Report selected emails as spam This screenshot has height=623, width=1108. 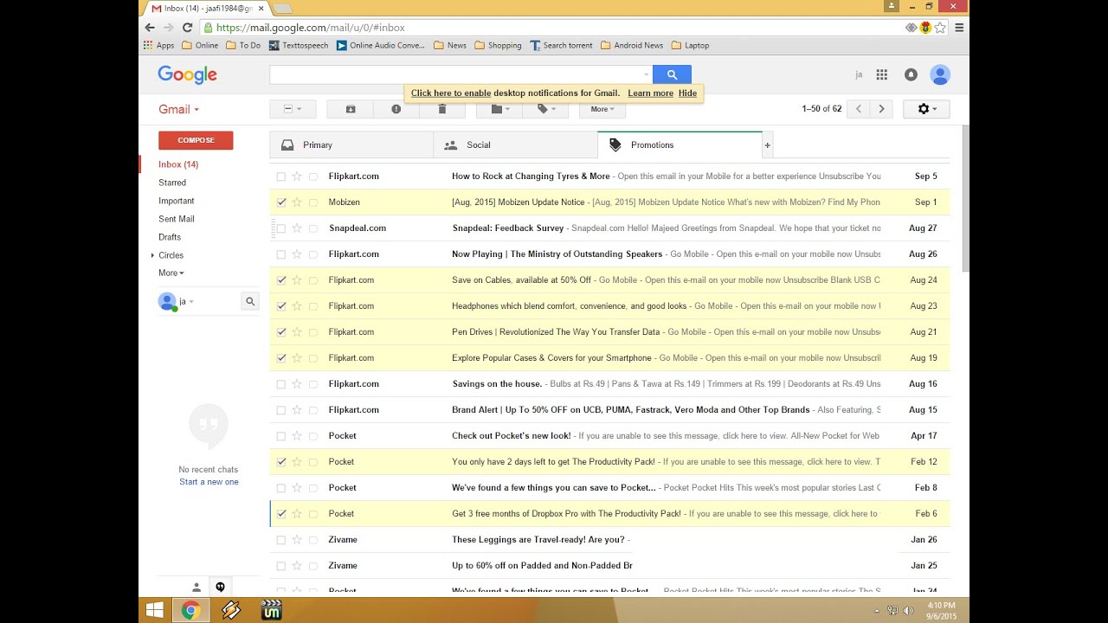(396, 109)
